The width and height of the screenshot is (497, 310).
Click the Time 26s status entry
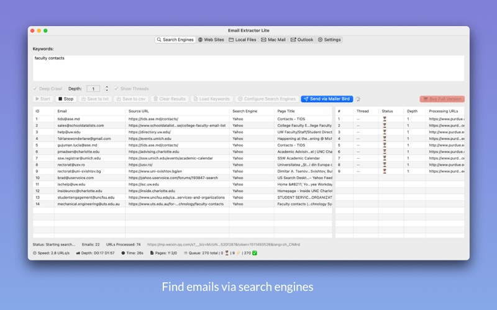(132, 253)
